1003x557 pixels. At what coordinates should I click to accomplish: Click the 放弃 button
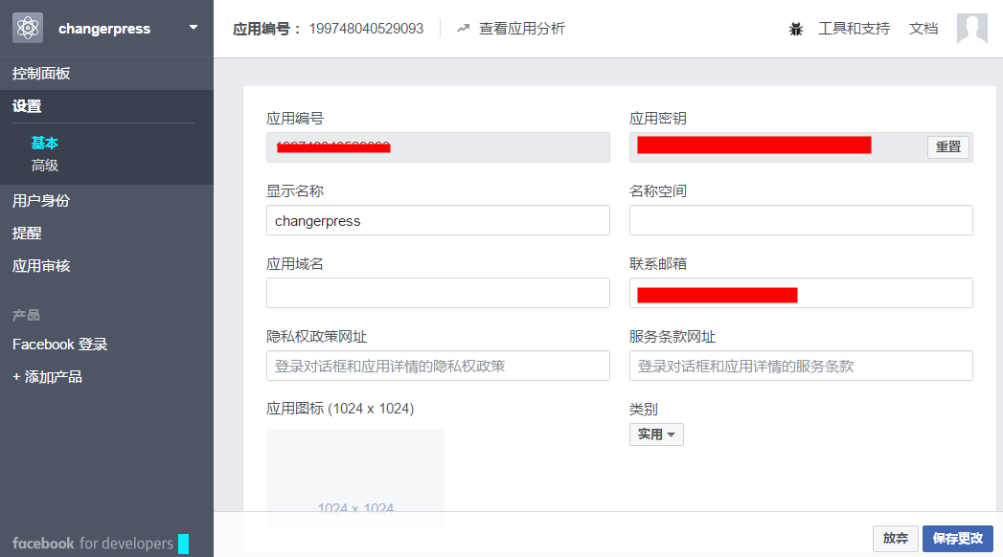click(x=896, y=539)
